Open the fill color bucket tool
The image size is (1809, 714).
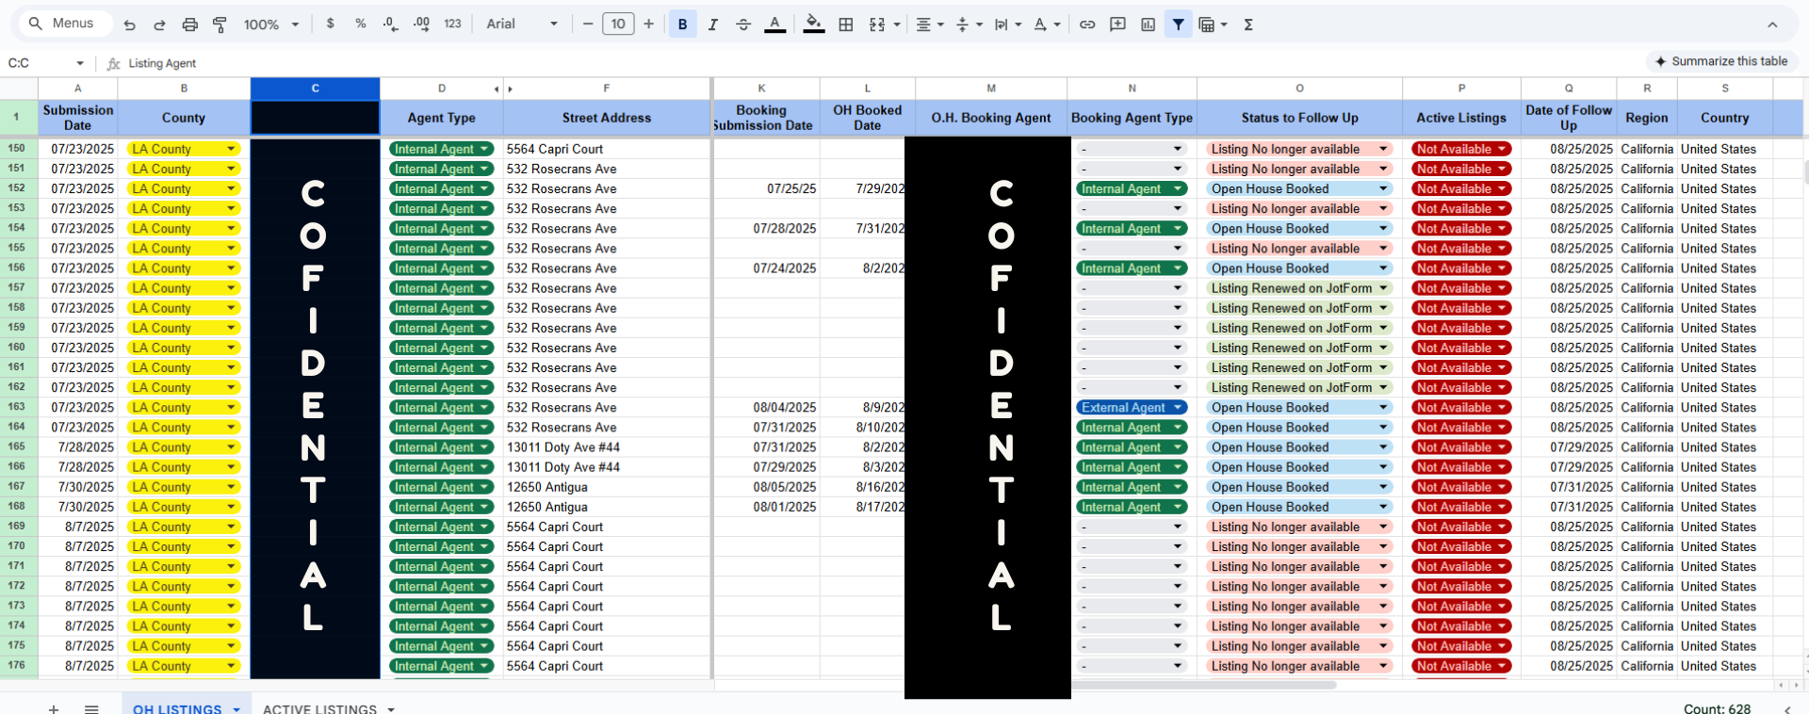[x=813, y=24]
